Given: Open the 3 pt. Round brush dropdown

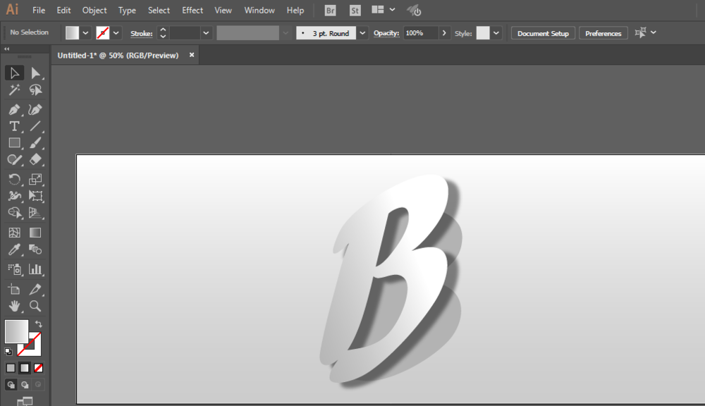Looking at the screenshot, I should tap(362, 33).
